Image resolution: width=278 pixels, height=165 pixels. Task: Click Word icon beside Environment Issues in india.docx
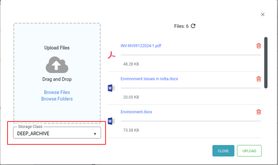tap(111, 88)
